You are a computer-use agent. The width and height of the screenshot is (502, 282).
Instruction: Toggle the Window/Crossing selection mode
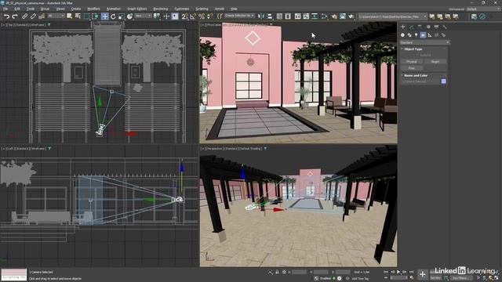click(96, 16)
